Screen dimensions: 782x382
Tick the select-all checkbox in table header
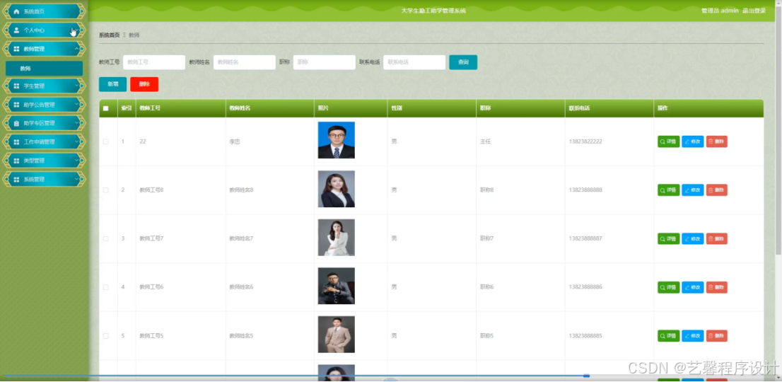click(x=106, y=108)
